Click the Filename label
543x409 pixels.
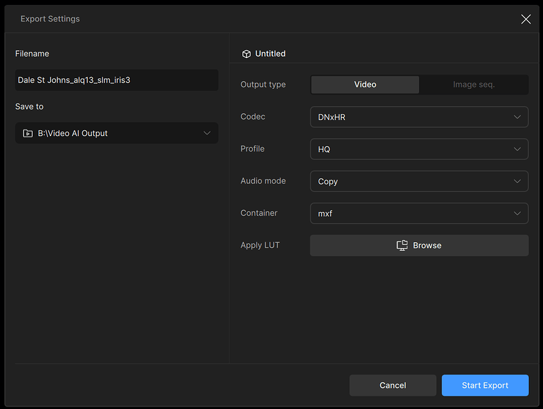coord(32,54)
